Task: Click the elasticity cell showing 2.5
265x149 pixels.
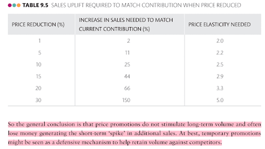Action: (220, 65)
